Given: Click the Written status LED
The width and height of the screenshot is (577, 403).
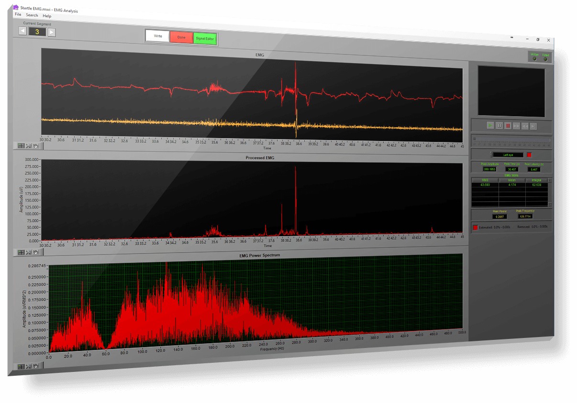Looking at the screenshot, I should point(534,59).
